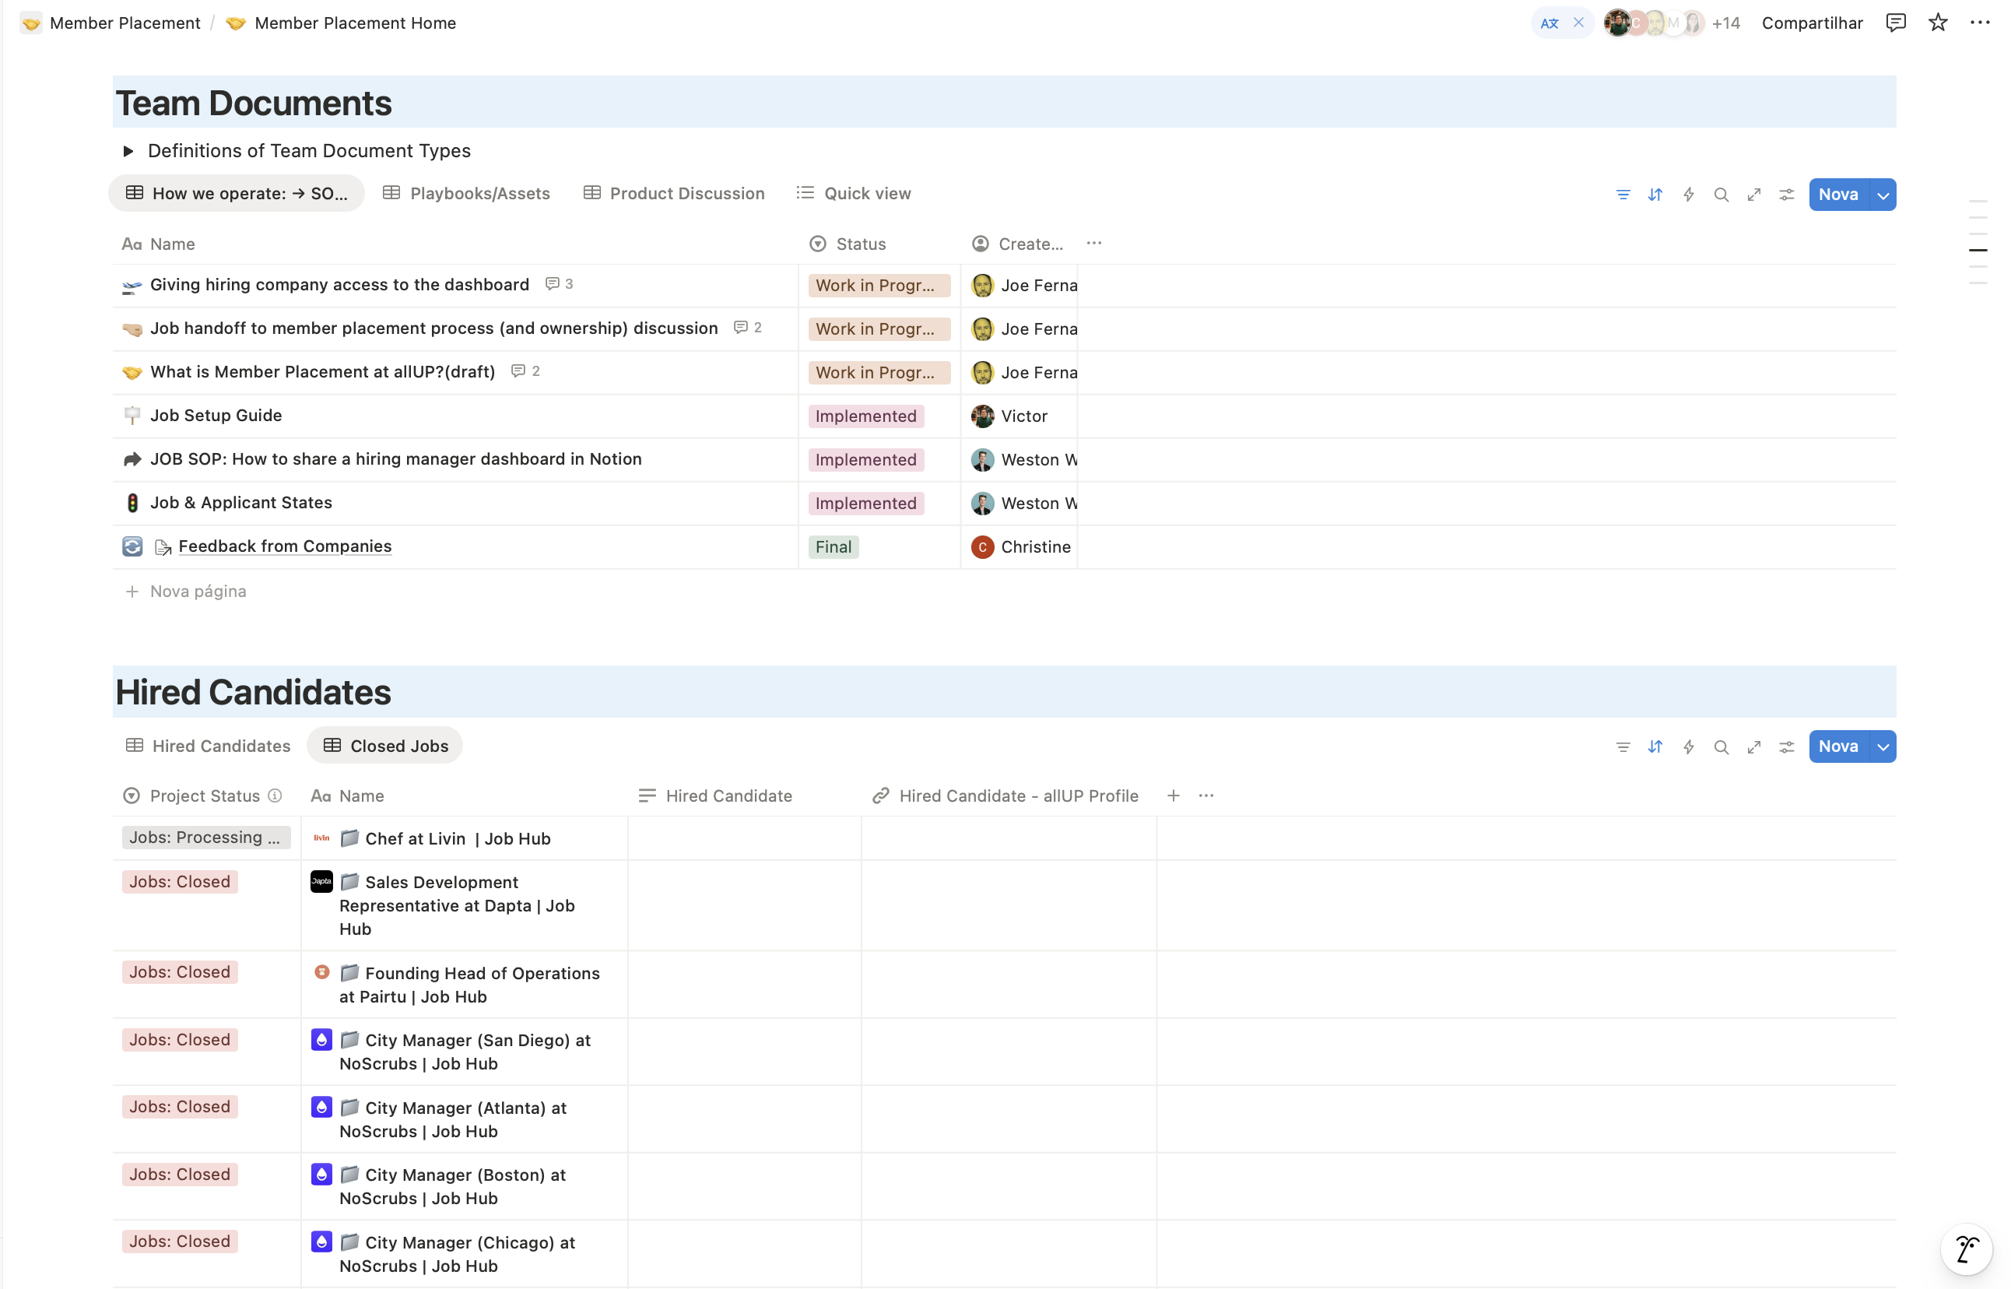Open the 'Feedback from Companies' page link
The image size is (2011, 1289).
[285, 546]
